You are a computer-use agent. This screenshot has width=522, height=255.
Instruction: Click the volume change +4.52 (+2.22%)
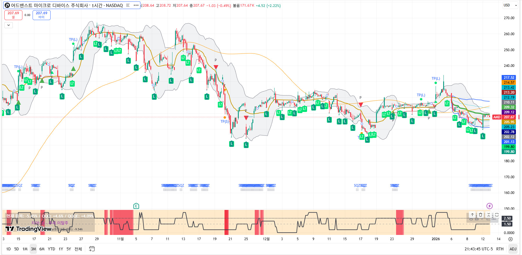(x=268, y=6)
